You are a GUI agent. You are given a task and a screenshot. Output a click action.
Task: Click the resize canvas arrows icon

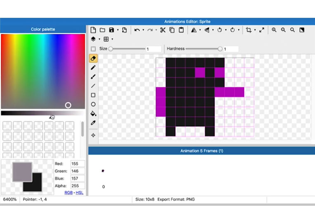(x=262, y=30)
